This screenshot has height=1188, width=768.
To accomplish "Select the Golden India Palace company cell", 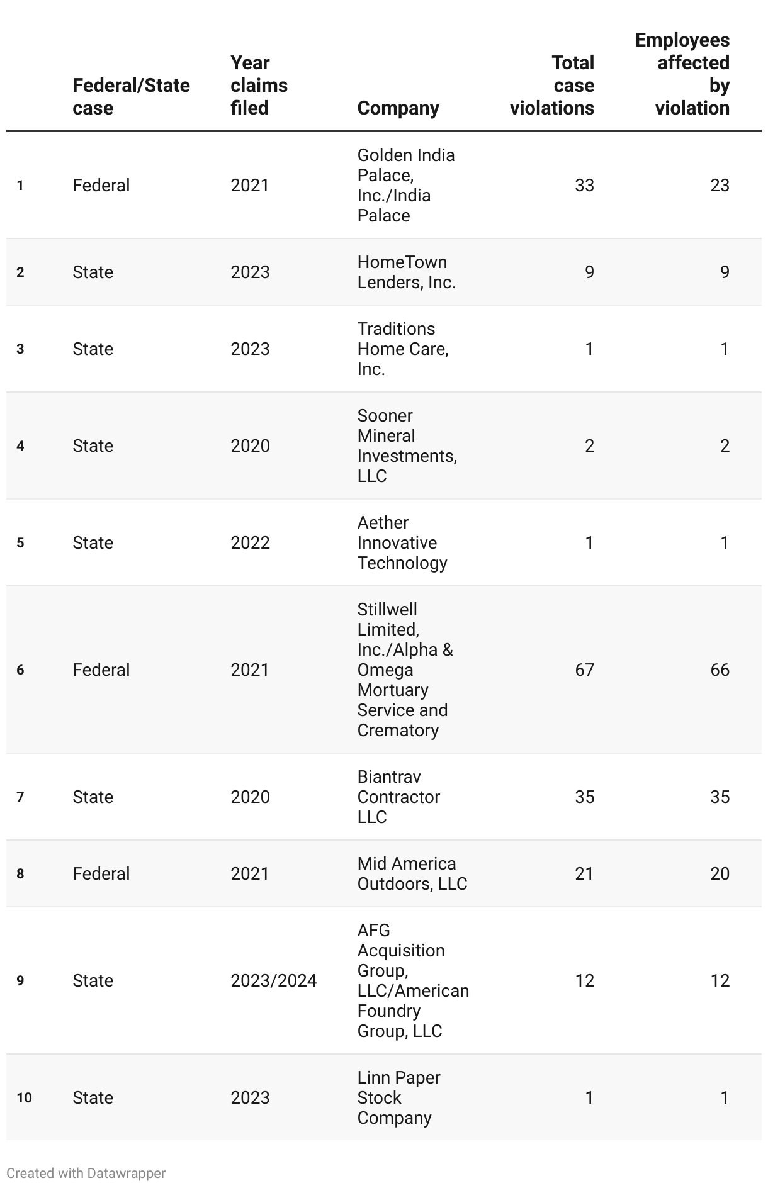I will 406,185.
